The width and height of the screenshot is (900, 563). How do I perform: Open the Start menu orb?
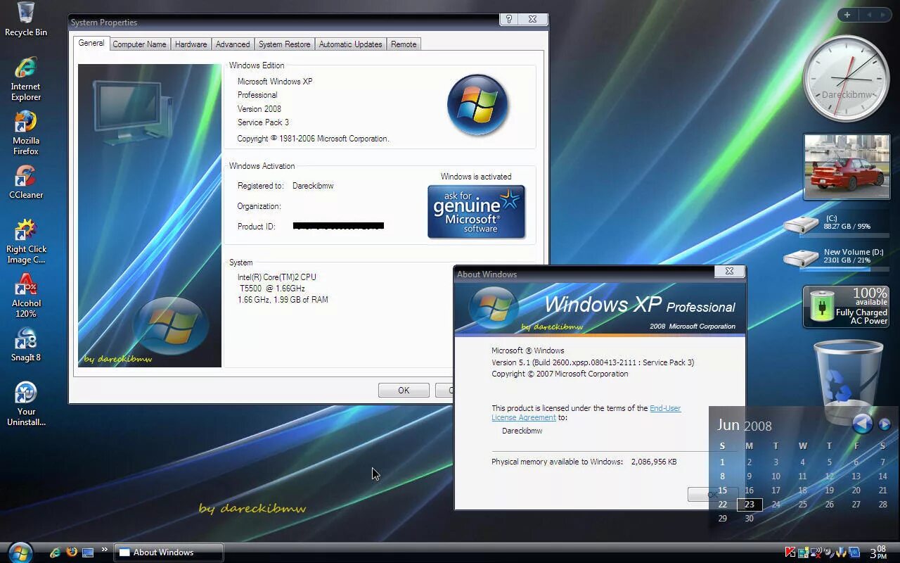(x=20, y=552)
